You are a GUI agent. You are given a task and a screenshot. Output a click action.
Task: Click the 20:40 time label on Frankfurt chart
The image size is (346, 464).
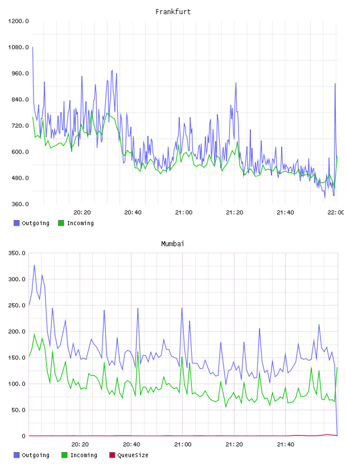pyautogui.click(x=133, y=213)
